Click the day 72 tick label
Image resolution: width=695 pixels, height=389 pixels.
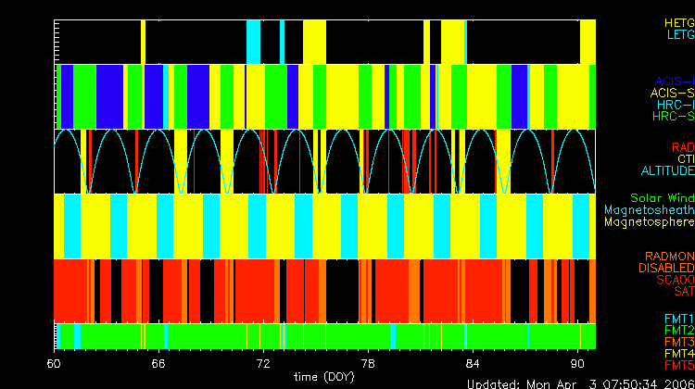coord(263,363)
